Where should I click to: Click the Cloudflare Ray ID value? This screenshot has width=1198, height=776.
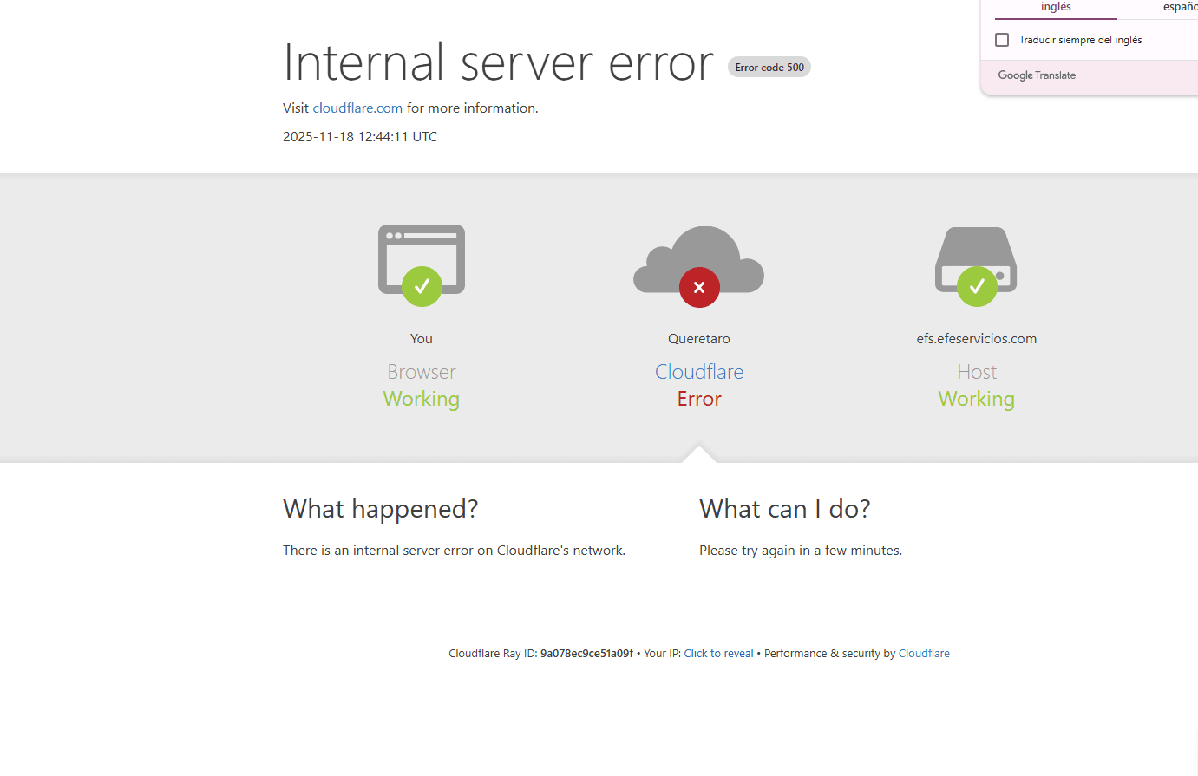pos(586,654)
